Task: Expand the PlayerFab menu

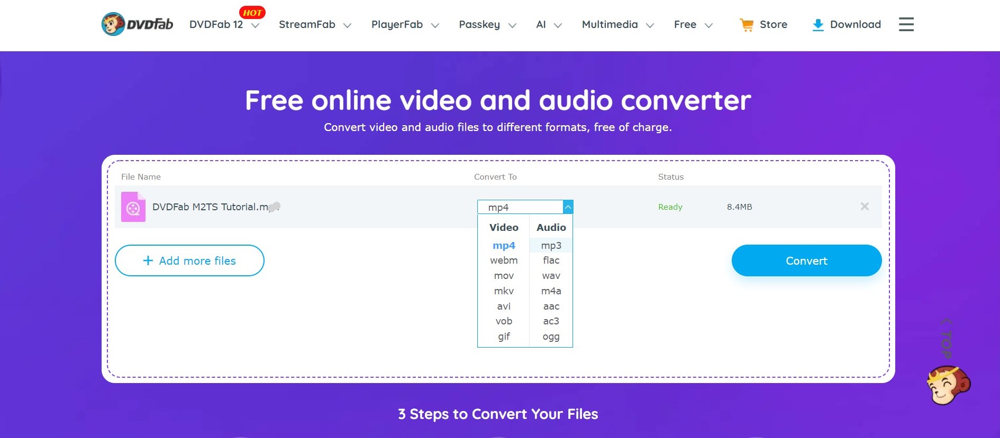Action: [x=435, y=25]
